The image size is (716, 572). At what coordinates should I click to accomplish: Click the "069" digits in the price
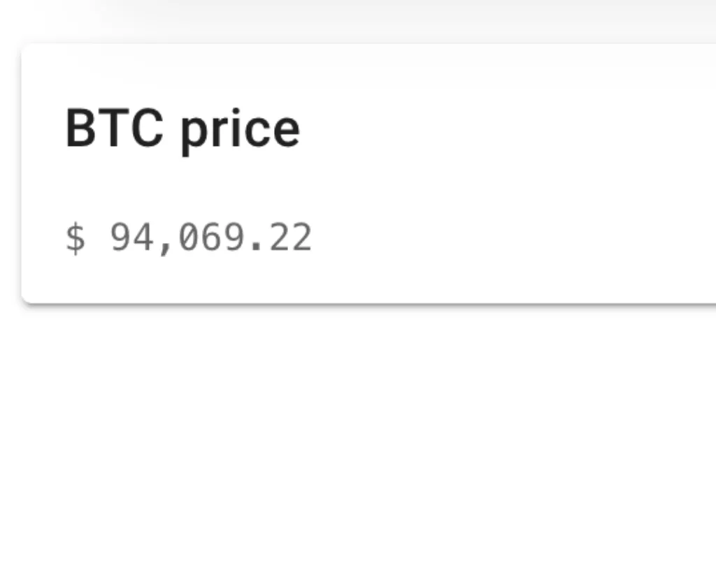pos(210,238)
